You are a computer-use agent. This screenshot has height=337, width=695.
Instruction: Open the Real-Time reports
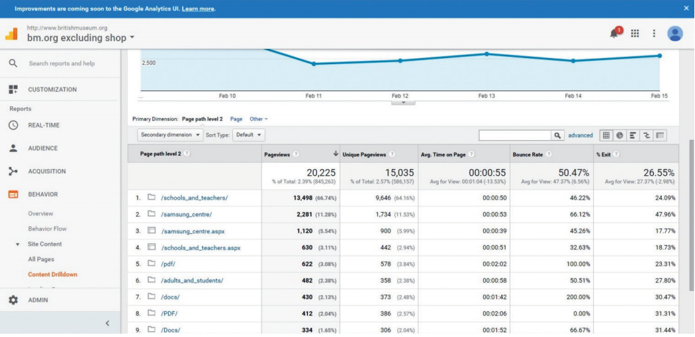coord(44,125)
